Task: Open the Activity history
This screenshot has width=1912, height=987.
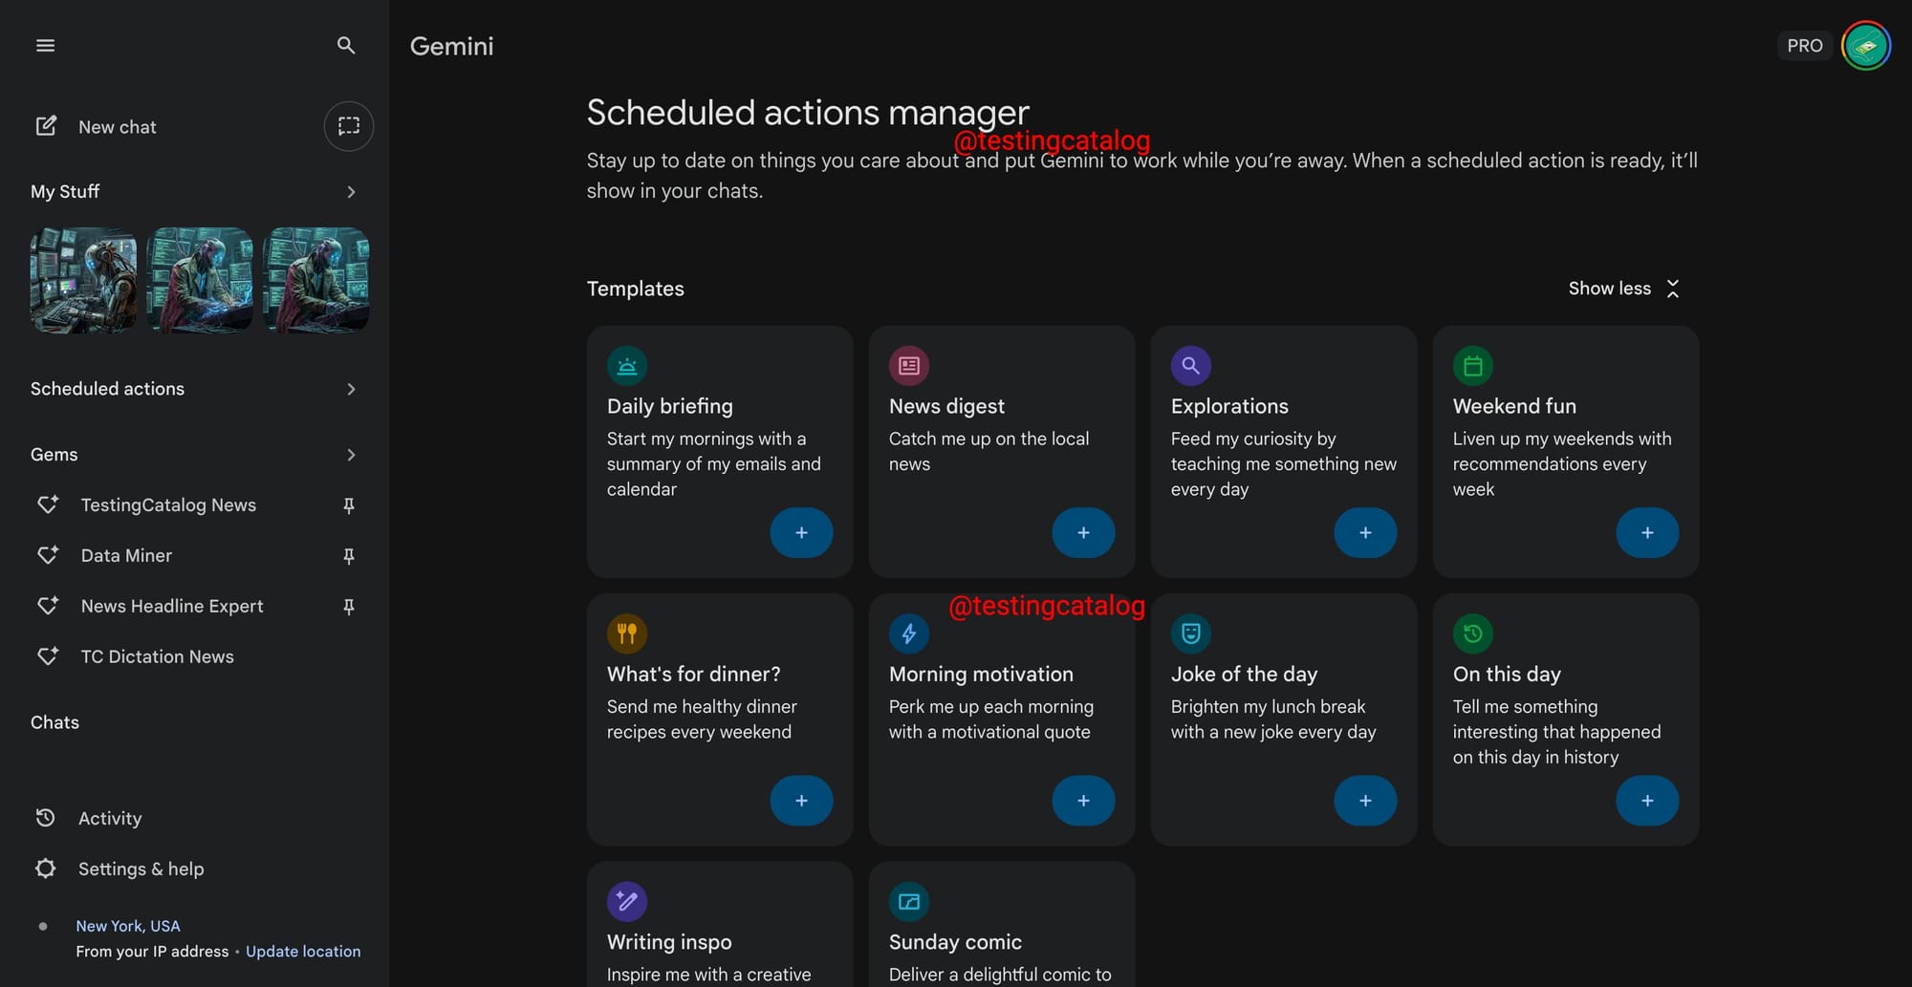Action: click(x=109, y=818)
